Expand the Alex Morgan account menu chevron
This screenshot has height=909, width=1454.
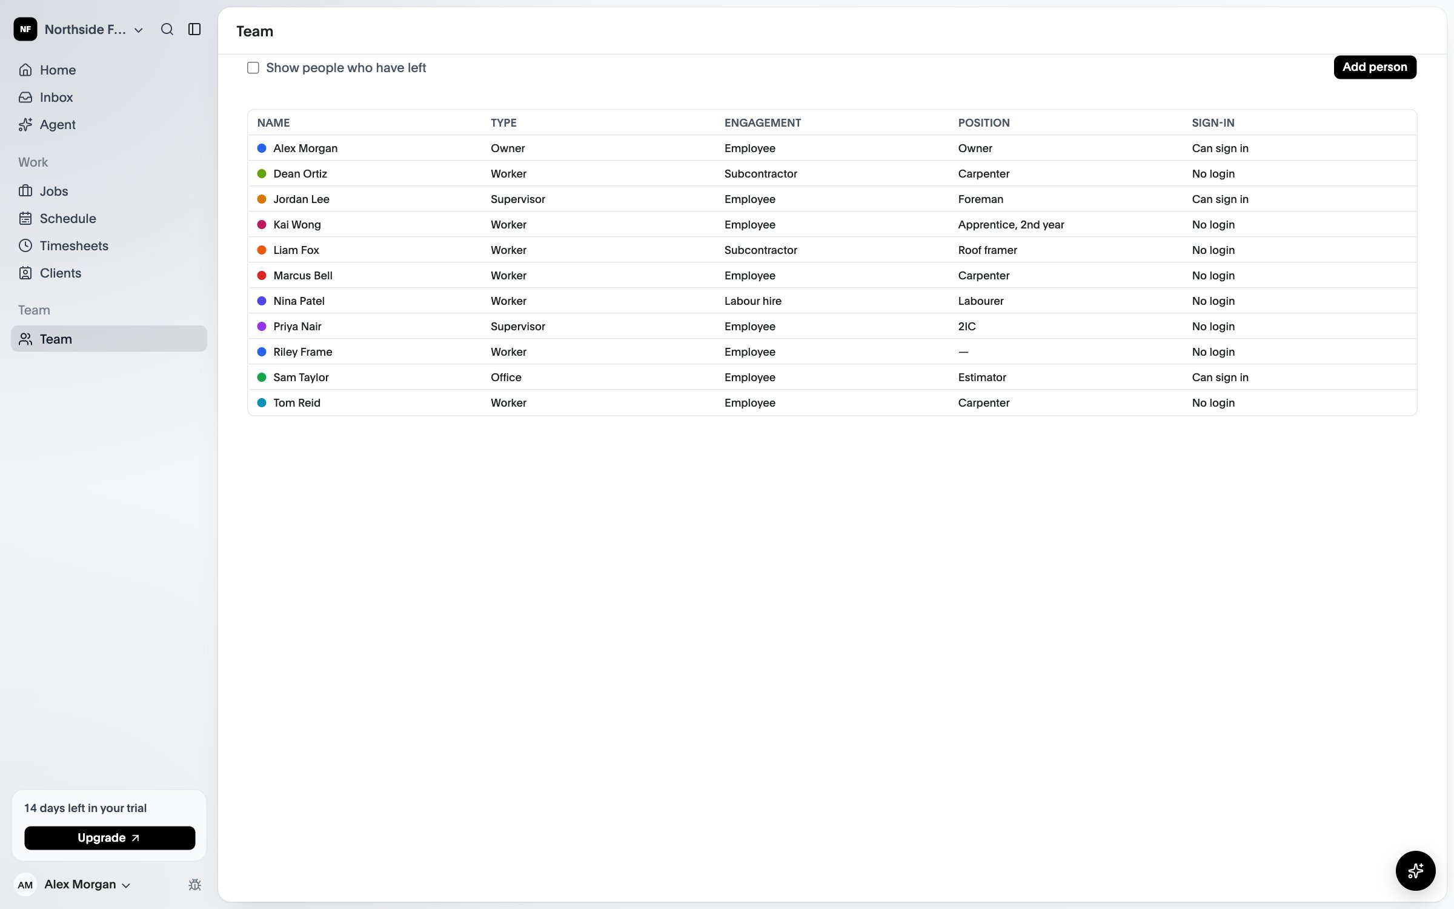pyautogui.click(x=126, y=885)
